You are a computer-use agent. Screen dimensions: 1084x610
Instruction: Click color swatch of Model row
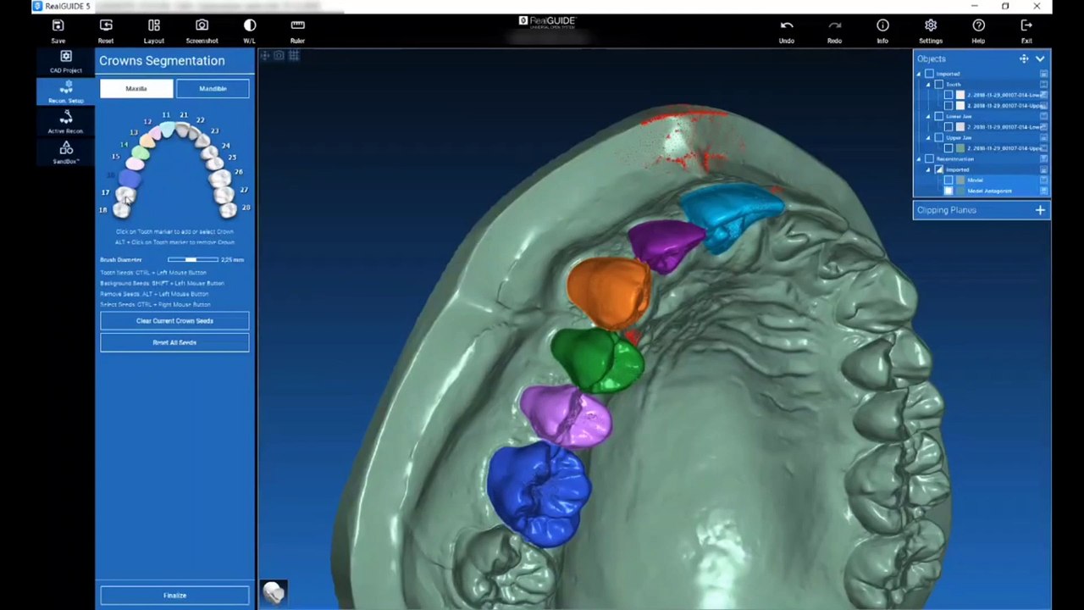click(x=960, y=180)
